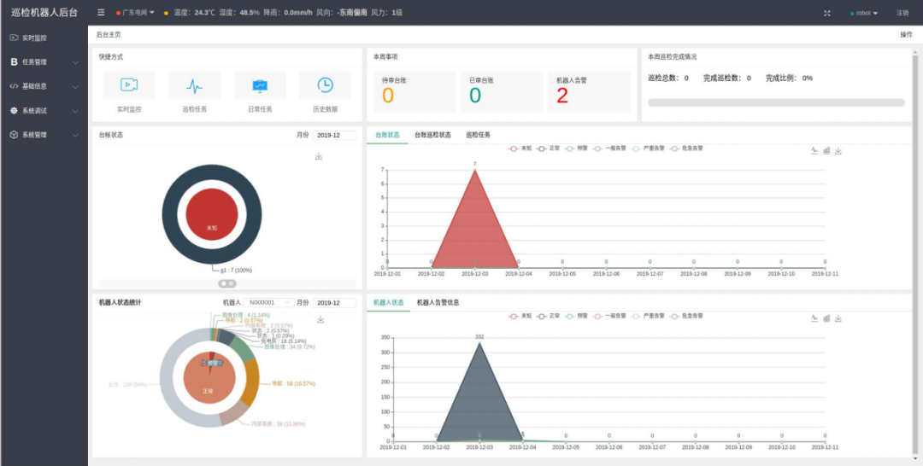
Task: Click the 巡检 completion progress bar
Action: pos(776,102)
